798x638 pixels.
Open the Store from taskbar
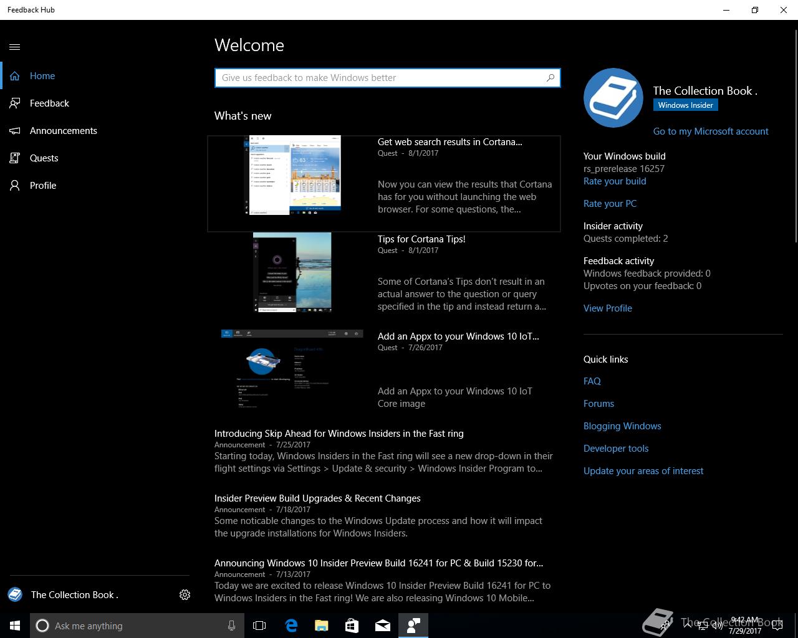point(352,626)
